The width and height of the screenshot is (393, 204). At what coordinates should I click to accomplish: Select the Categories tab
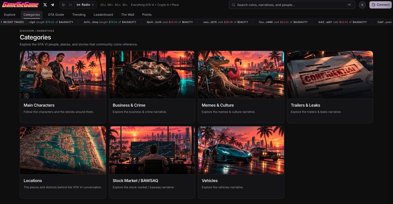[32, 15]
